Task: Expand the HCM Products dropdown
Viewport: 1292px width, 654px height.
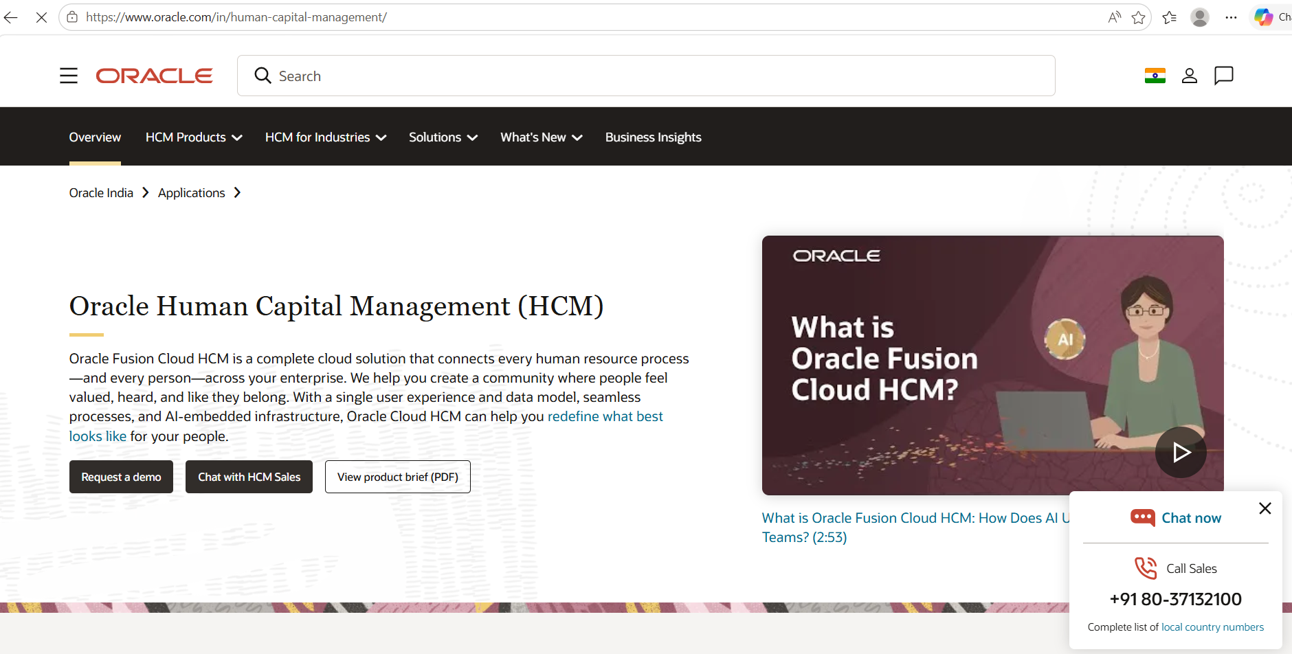Action: [194, 137]
